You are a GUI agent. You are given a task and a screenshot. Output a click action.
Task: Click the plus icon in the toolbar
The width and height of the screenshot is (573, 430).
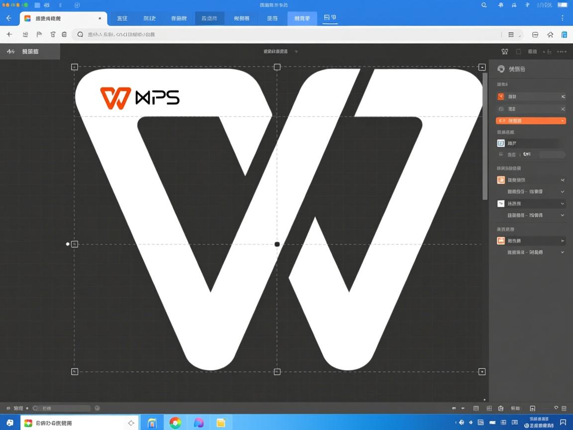coord(9,34)
